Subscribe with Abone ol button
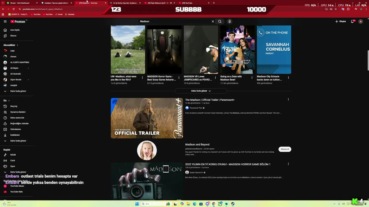Image resolution: width=369 pixels, height=207 pixels. pos(285,149)
